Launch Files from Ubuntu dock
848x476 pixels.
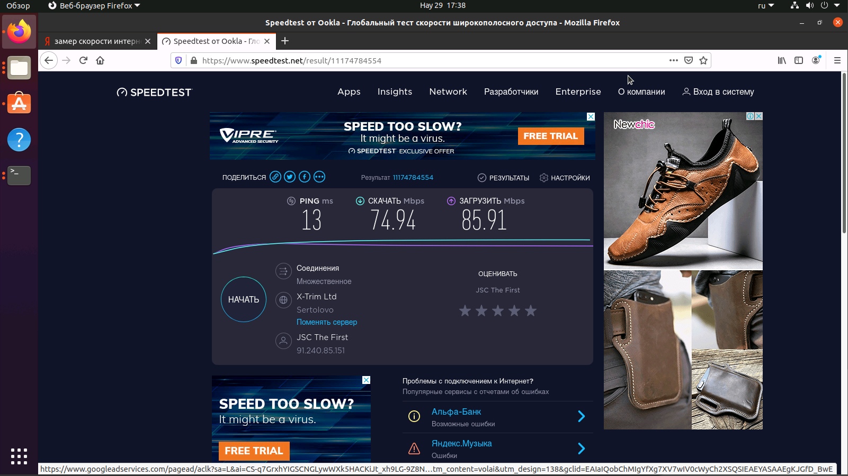(19, 68)
